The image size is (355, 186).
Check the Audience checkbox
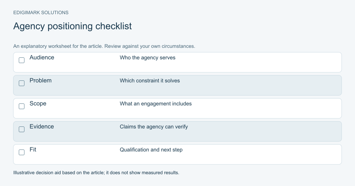click(22, 60)
